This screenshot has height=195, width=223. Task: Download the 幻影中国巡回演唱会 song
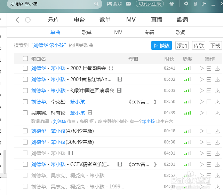[217, 91]
